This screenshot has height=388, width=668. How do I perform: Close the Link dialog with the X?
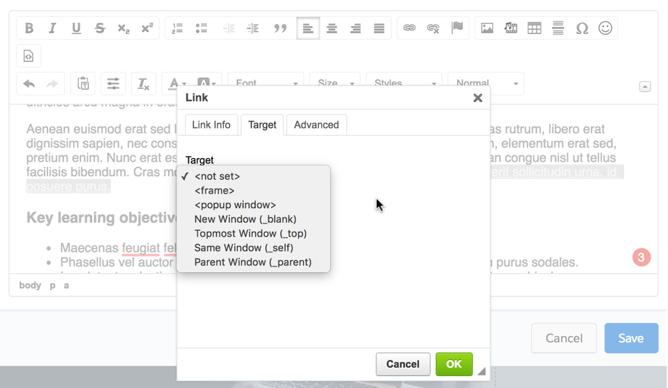478,98
